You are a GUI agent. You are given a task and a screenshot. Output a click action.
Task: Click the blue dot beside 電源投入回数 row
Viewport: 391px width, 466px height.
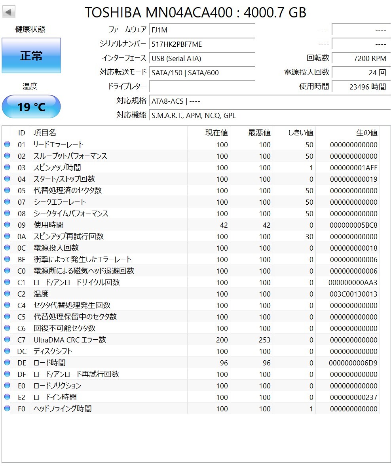[7, 247]
